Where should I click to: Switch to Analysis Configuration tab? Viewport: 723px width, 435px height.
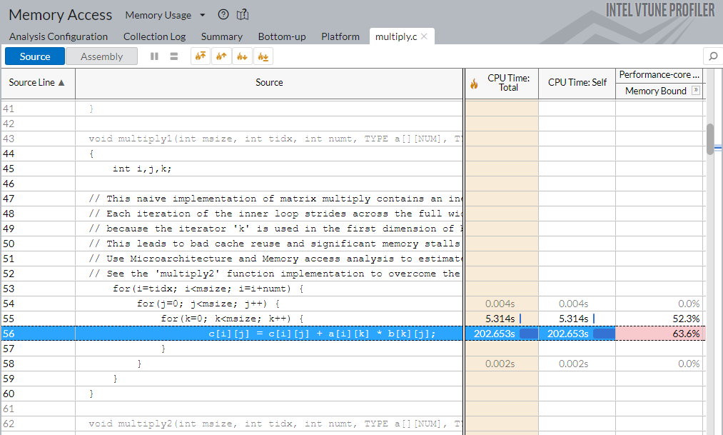(58, 36)
